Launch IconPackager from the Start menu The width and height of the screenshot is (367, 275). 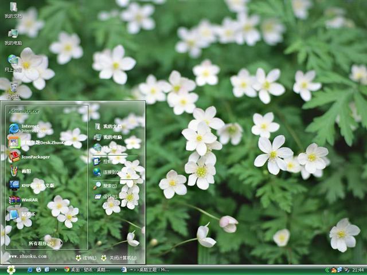[29, 157]
